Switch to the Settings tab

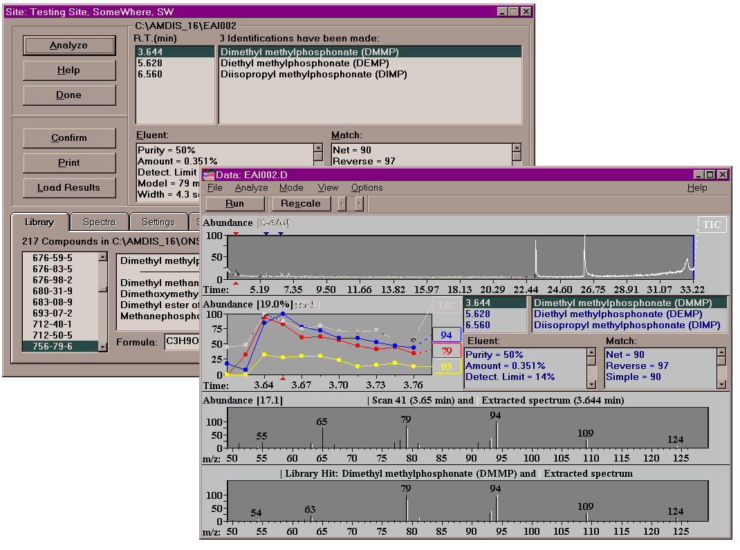tap(158, 222)
